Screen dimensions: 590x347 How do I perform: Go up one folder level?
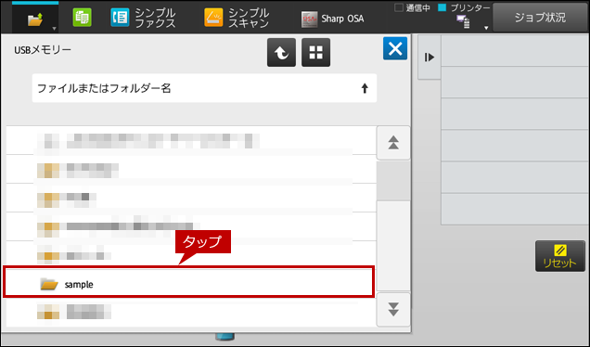tap(281, 52)
